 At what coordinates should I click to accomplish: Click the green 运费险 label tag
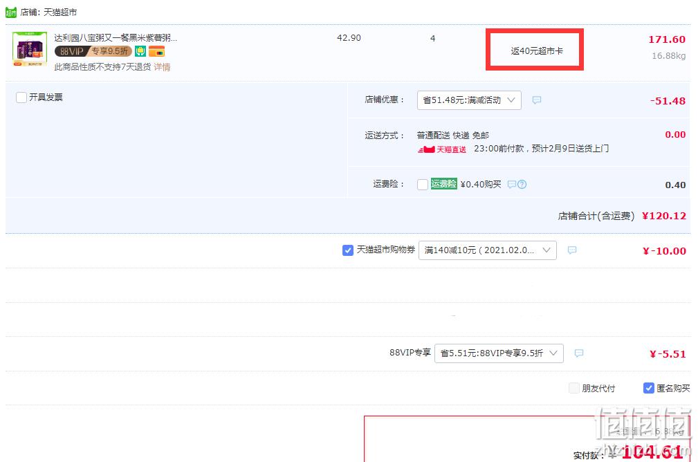[x=444, y=184]
